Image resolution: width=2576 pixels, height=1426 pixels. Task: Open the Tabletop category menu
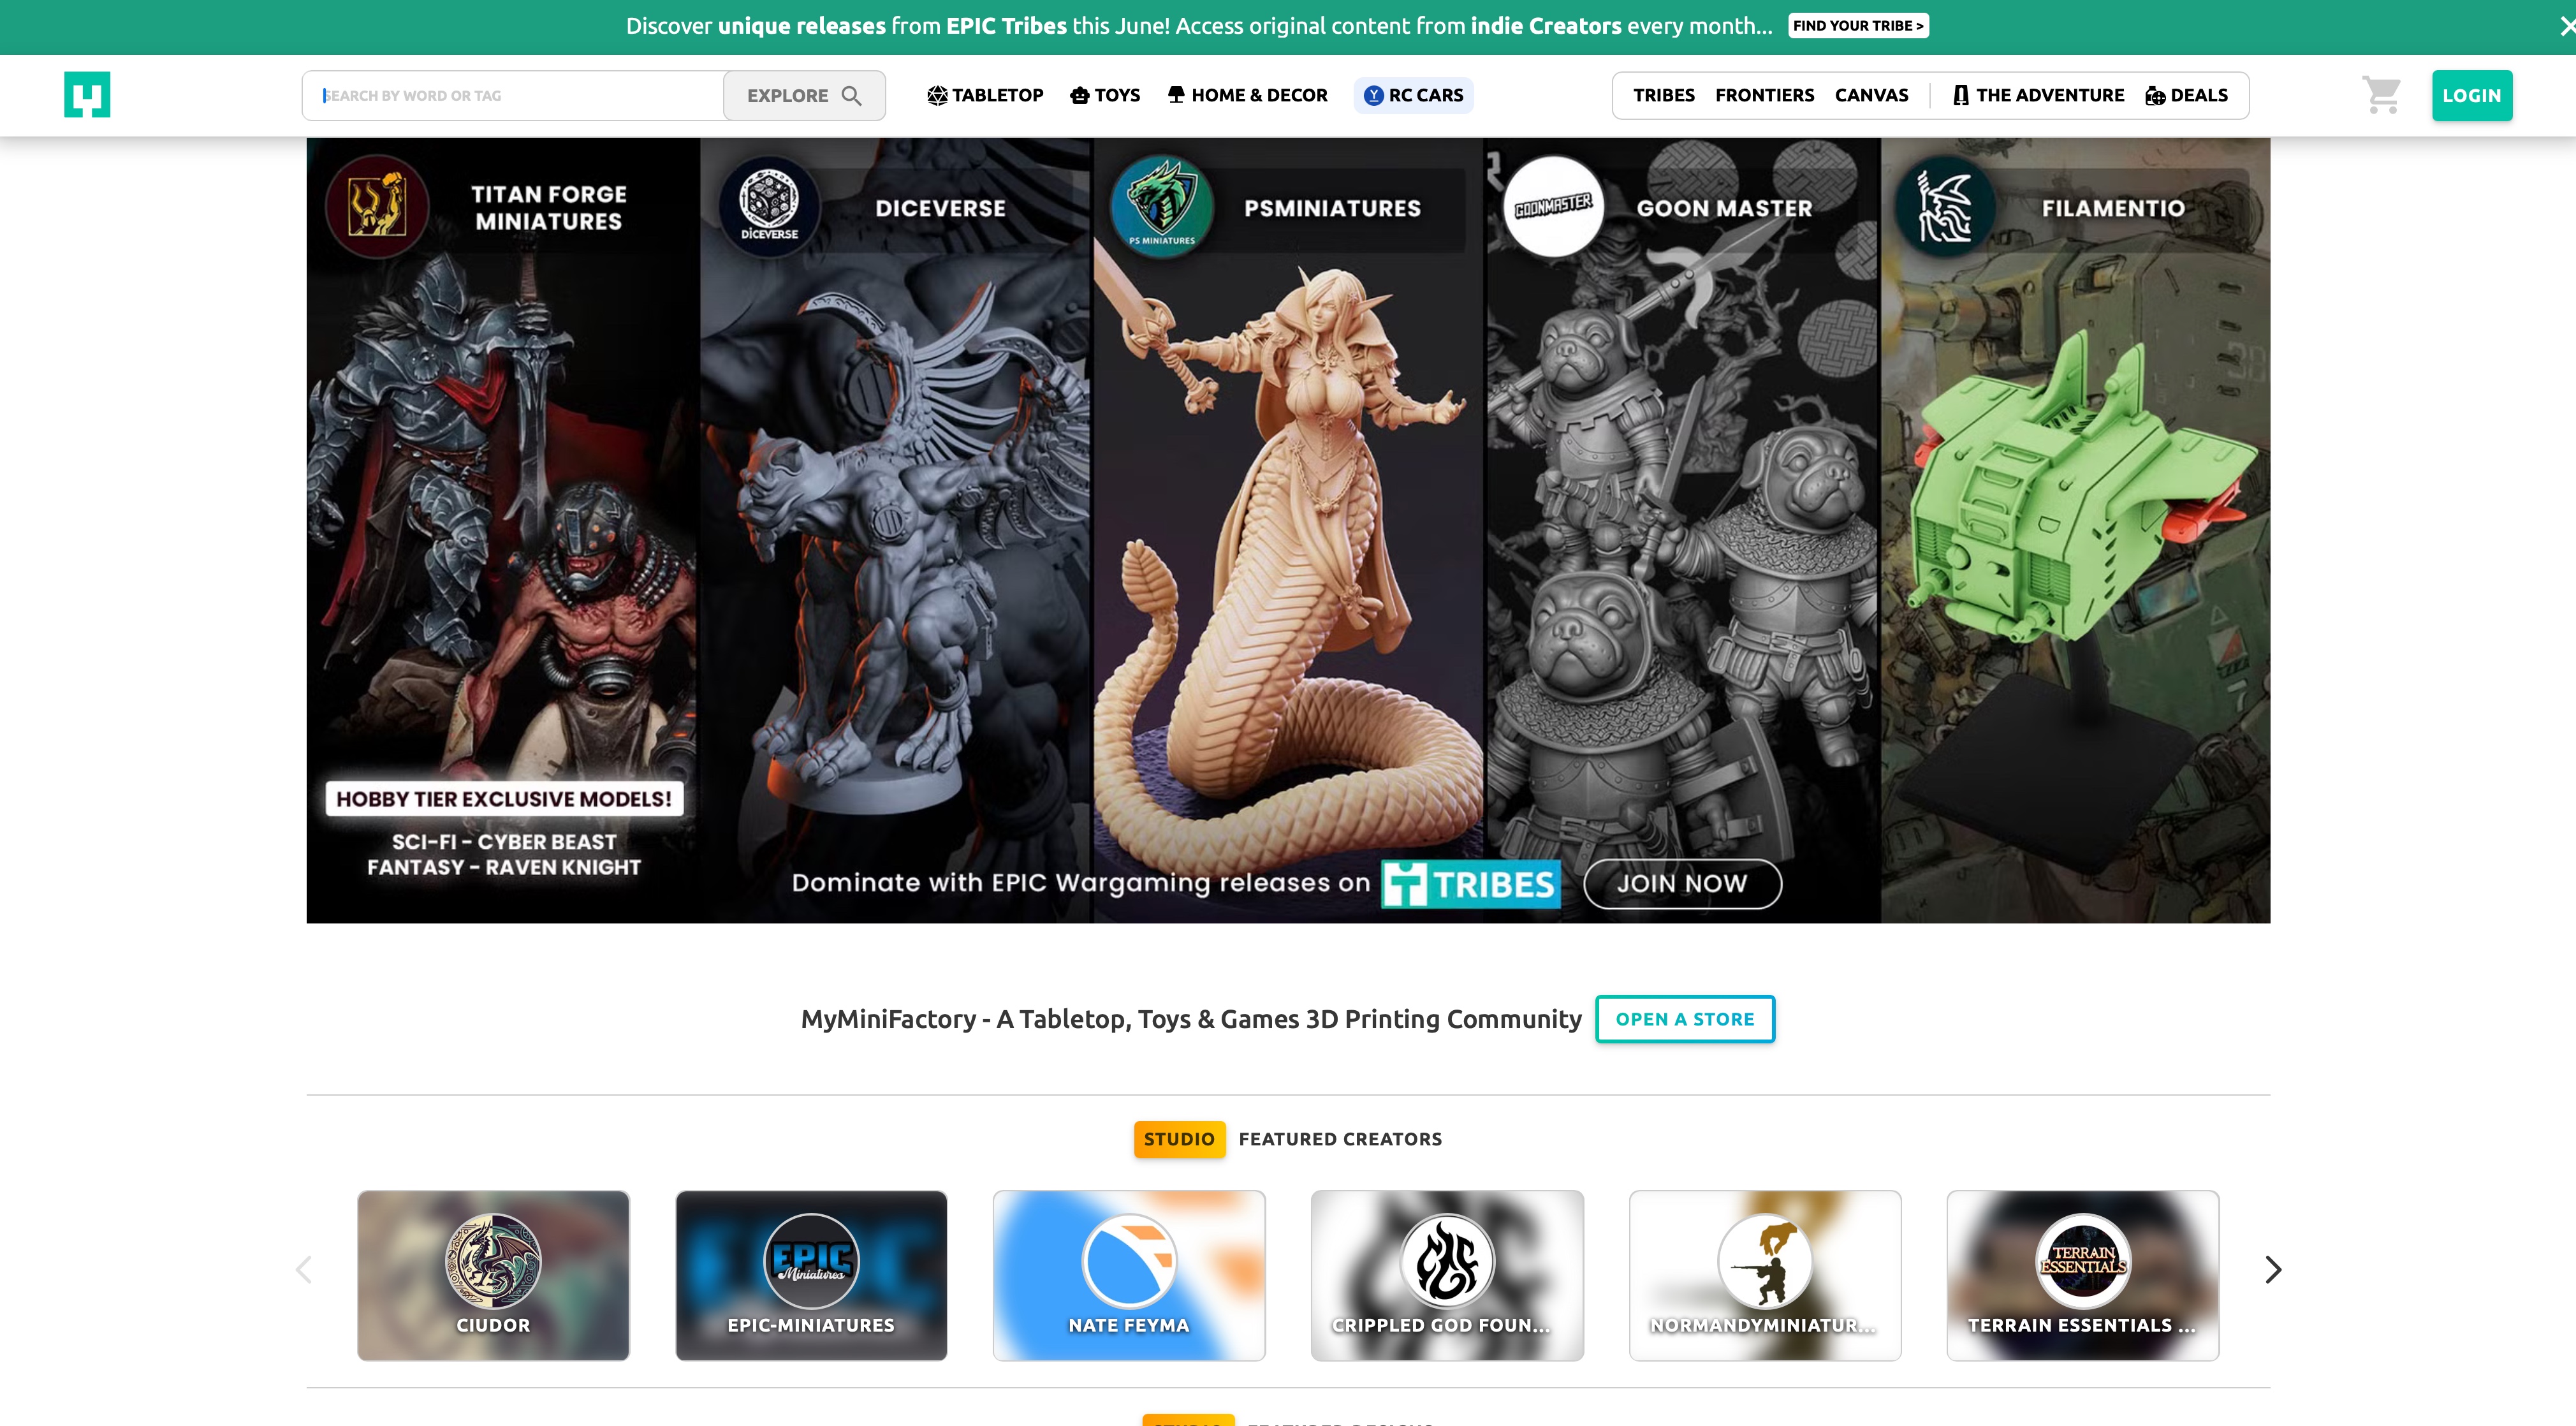coord(985,96)
